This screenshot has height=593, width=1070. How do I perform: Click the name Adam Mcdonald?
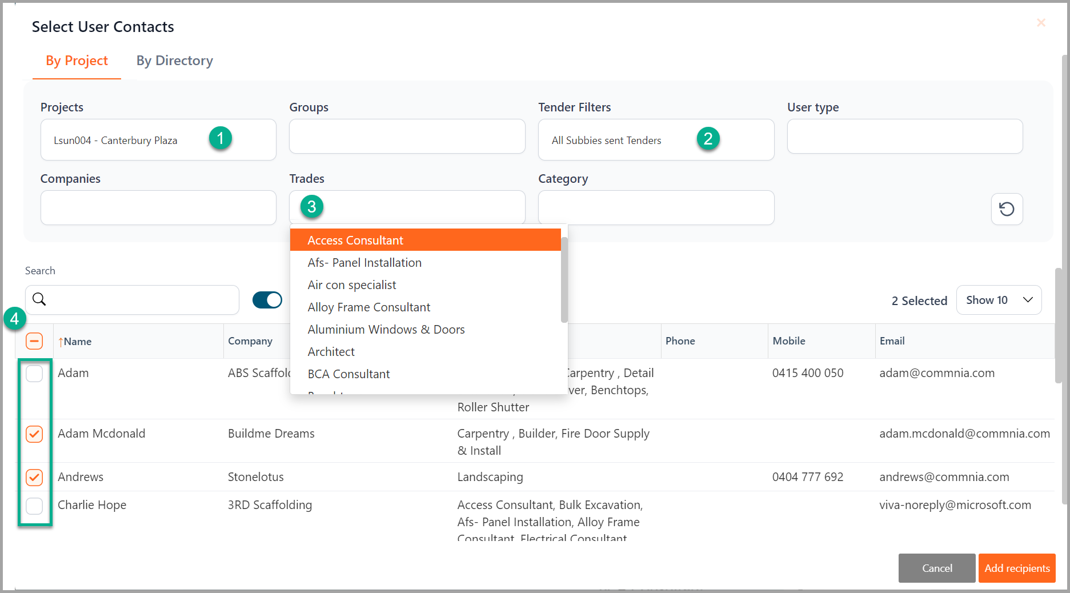(x=101, y=434)
